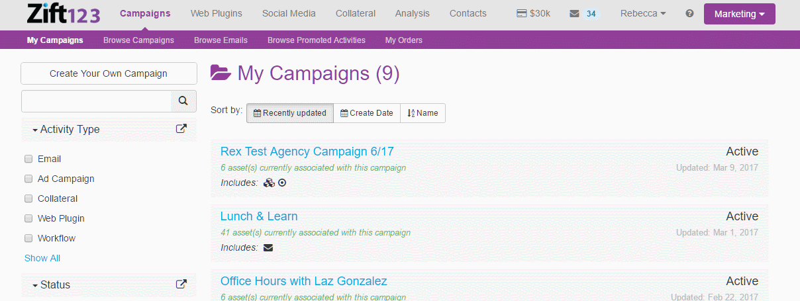
Task: Open the mail envelope notifications icon
Action: 574,13
